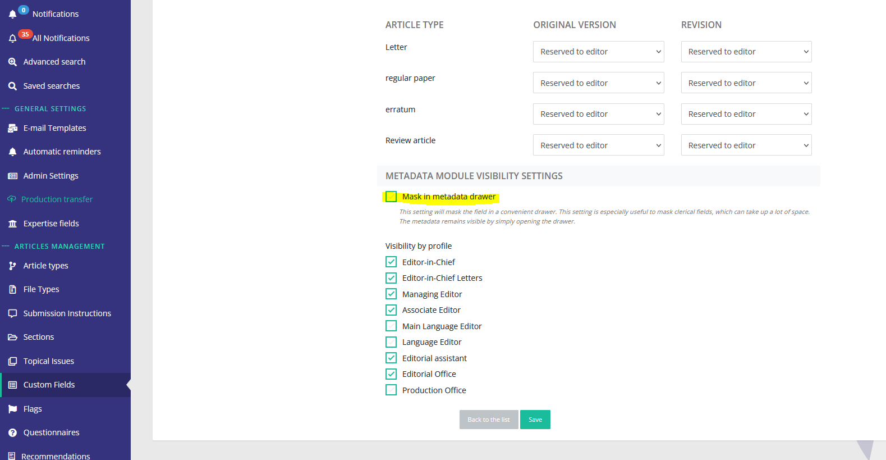
Task: Open Review article original version dropdown
Action: (x=598, y=145)
